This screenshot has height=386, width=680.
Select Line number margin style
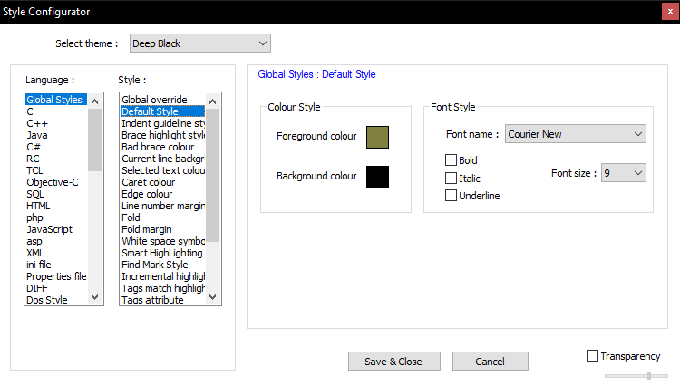[x=162, y=206]
